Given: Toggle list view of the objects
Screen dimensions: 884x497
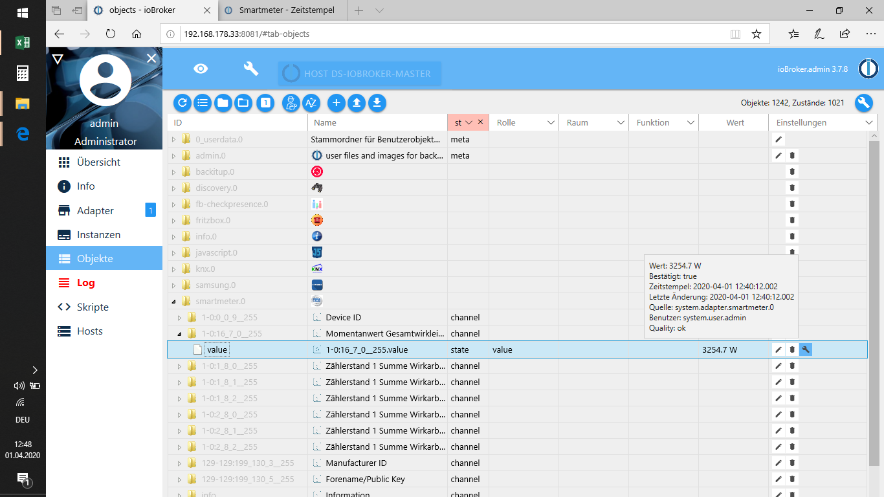Looking at the screenshot, I should pyautogui.click(x=203, y=102).
